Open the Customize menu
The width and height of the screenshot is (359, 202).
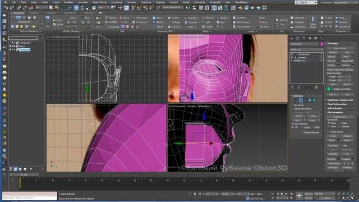pos(146,2)
